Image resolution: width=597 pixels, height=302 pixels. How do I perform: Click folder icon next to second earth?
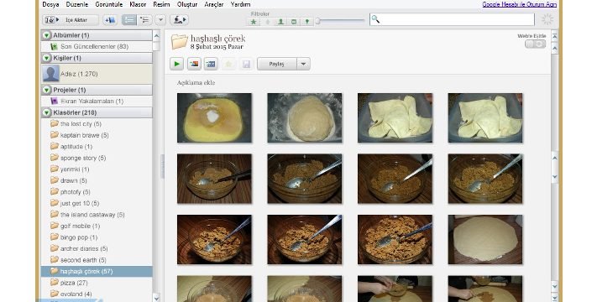(x=55, y=260)
